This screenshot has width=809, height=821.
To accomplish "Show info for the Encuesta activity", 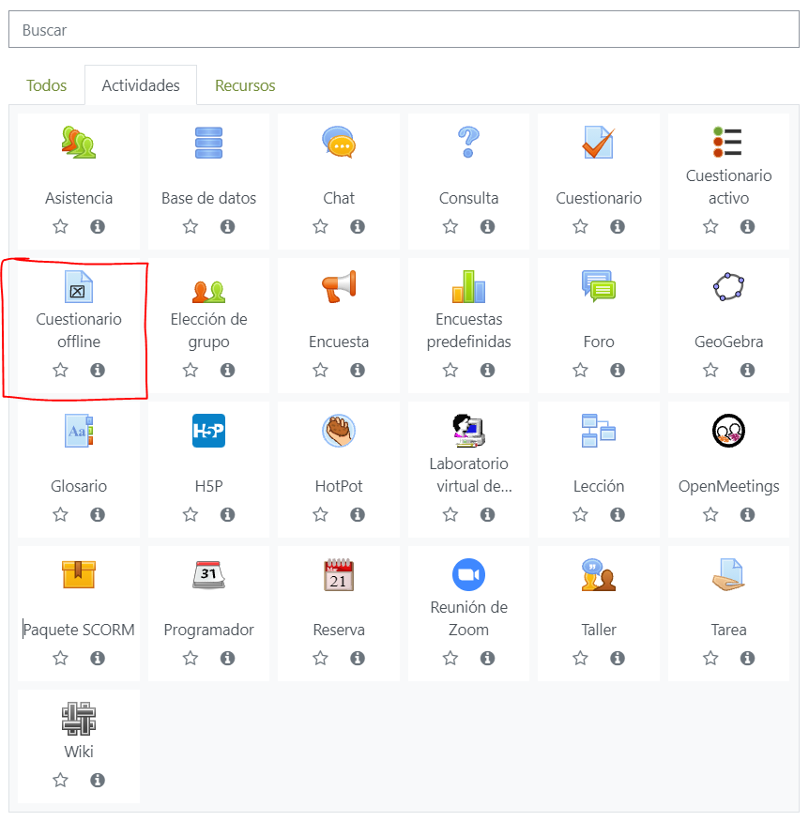I will [x=358, y=370].
